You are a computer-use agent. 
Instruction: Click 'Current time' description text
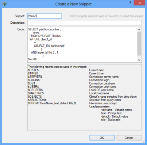coord(96,73)
